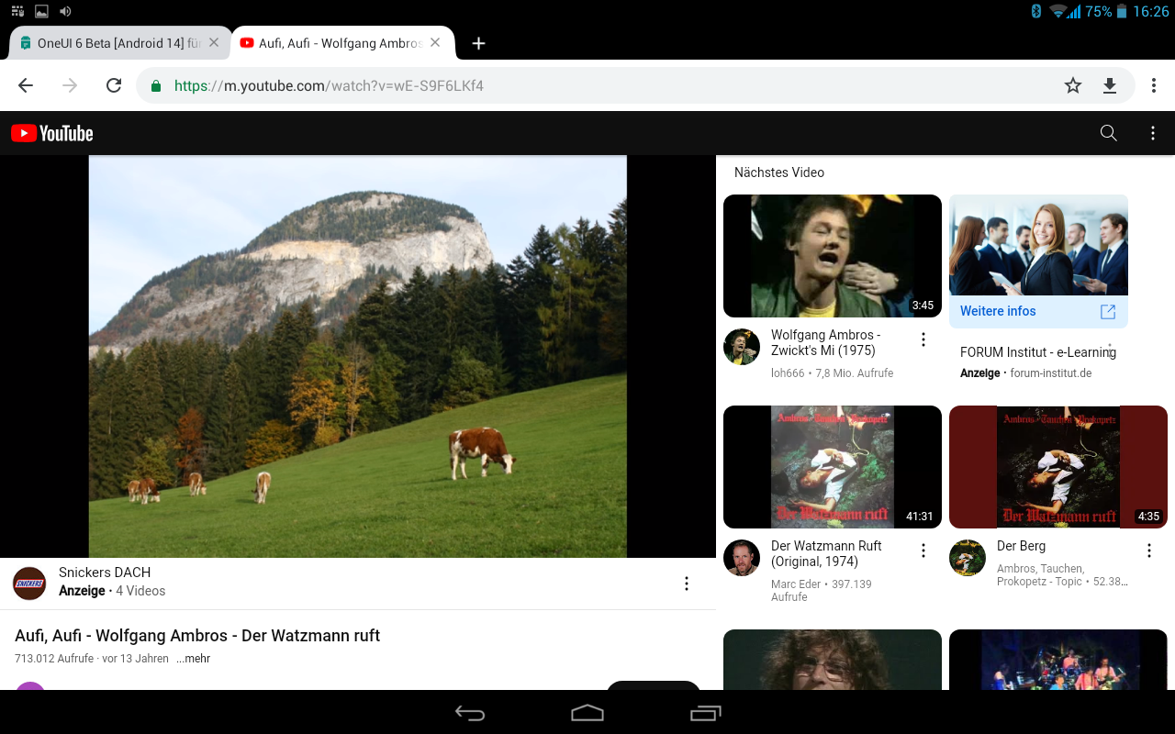The width and height of the screenshot is (1175, 734).
Task: Open Snickers DACH channel avatar
Action: (29, 583)
